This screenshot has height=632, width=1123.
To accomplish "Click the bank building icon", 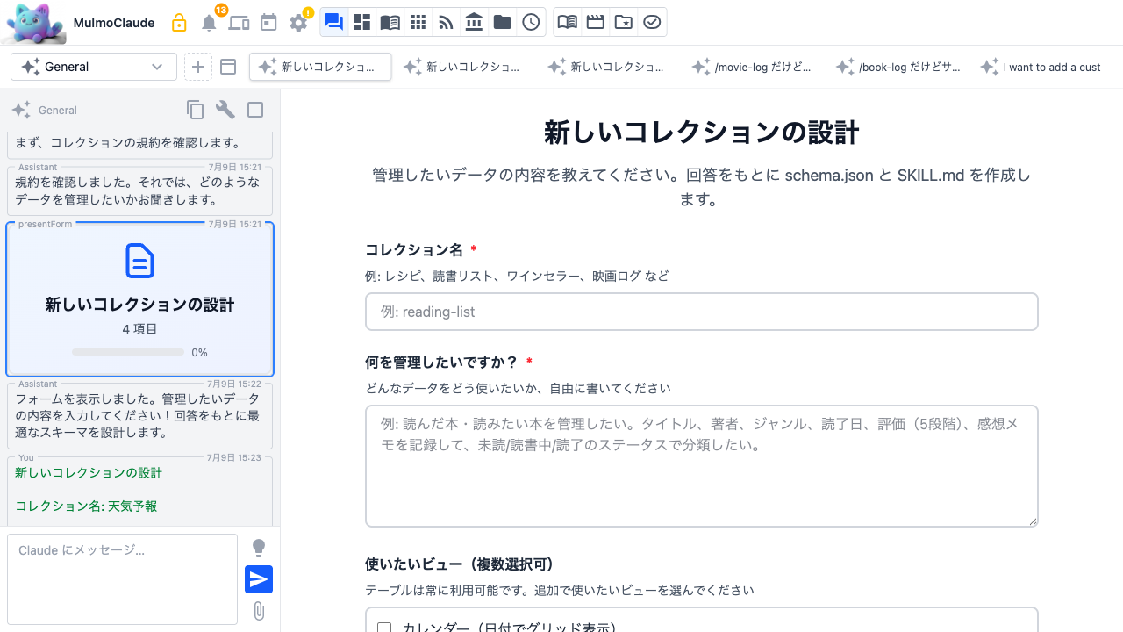I will click(x=474, y=23).
